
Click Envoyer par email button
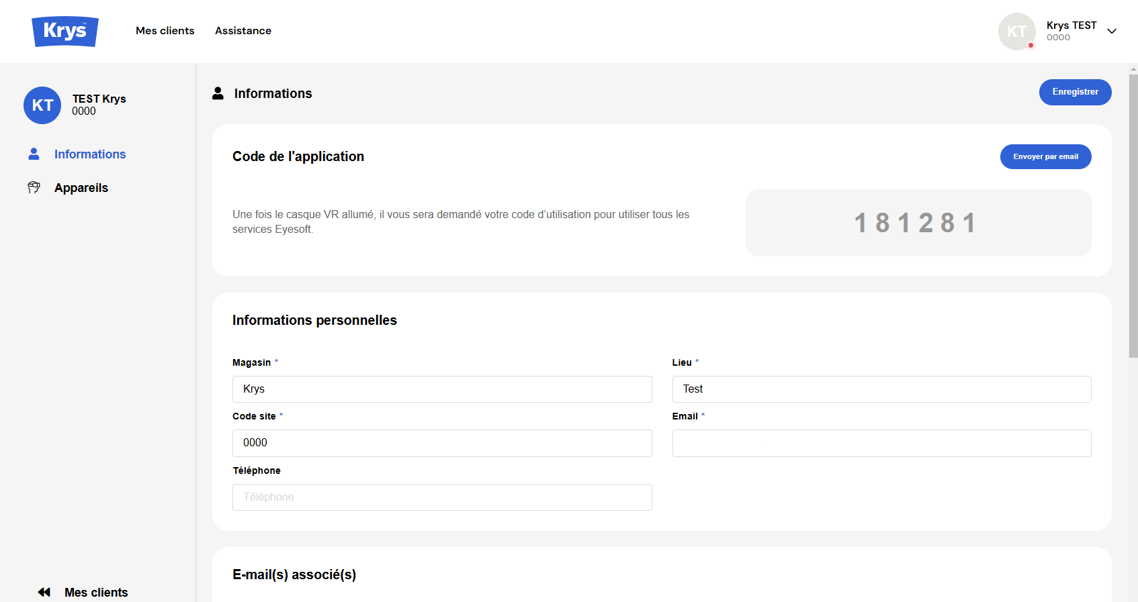coord(1046,157)
